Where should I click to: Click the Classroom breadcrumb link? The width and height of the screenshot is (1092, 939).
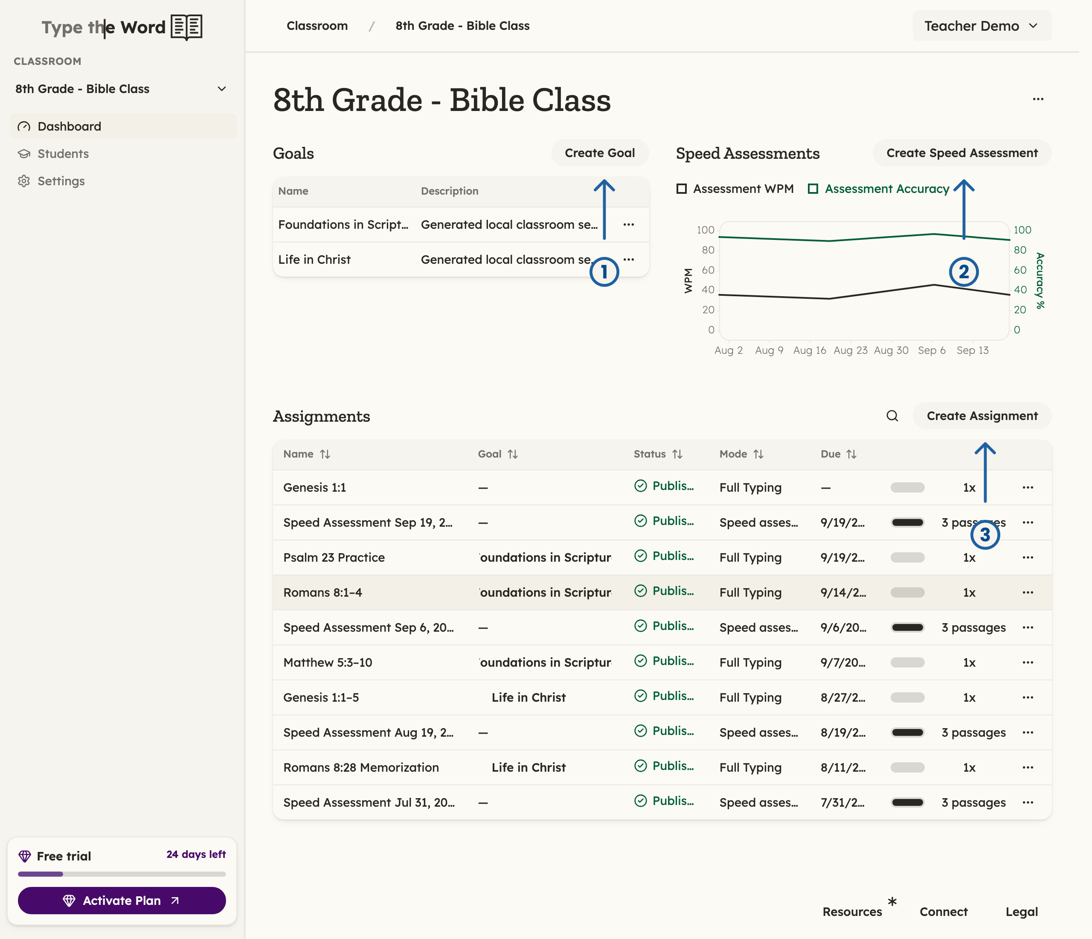pos(317,26)
